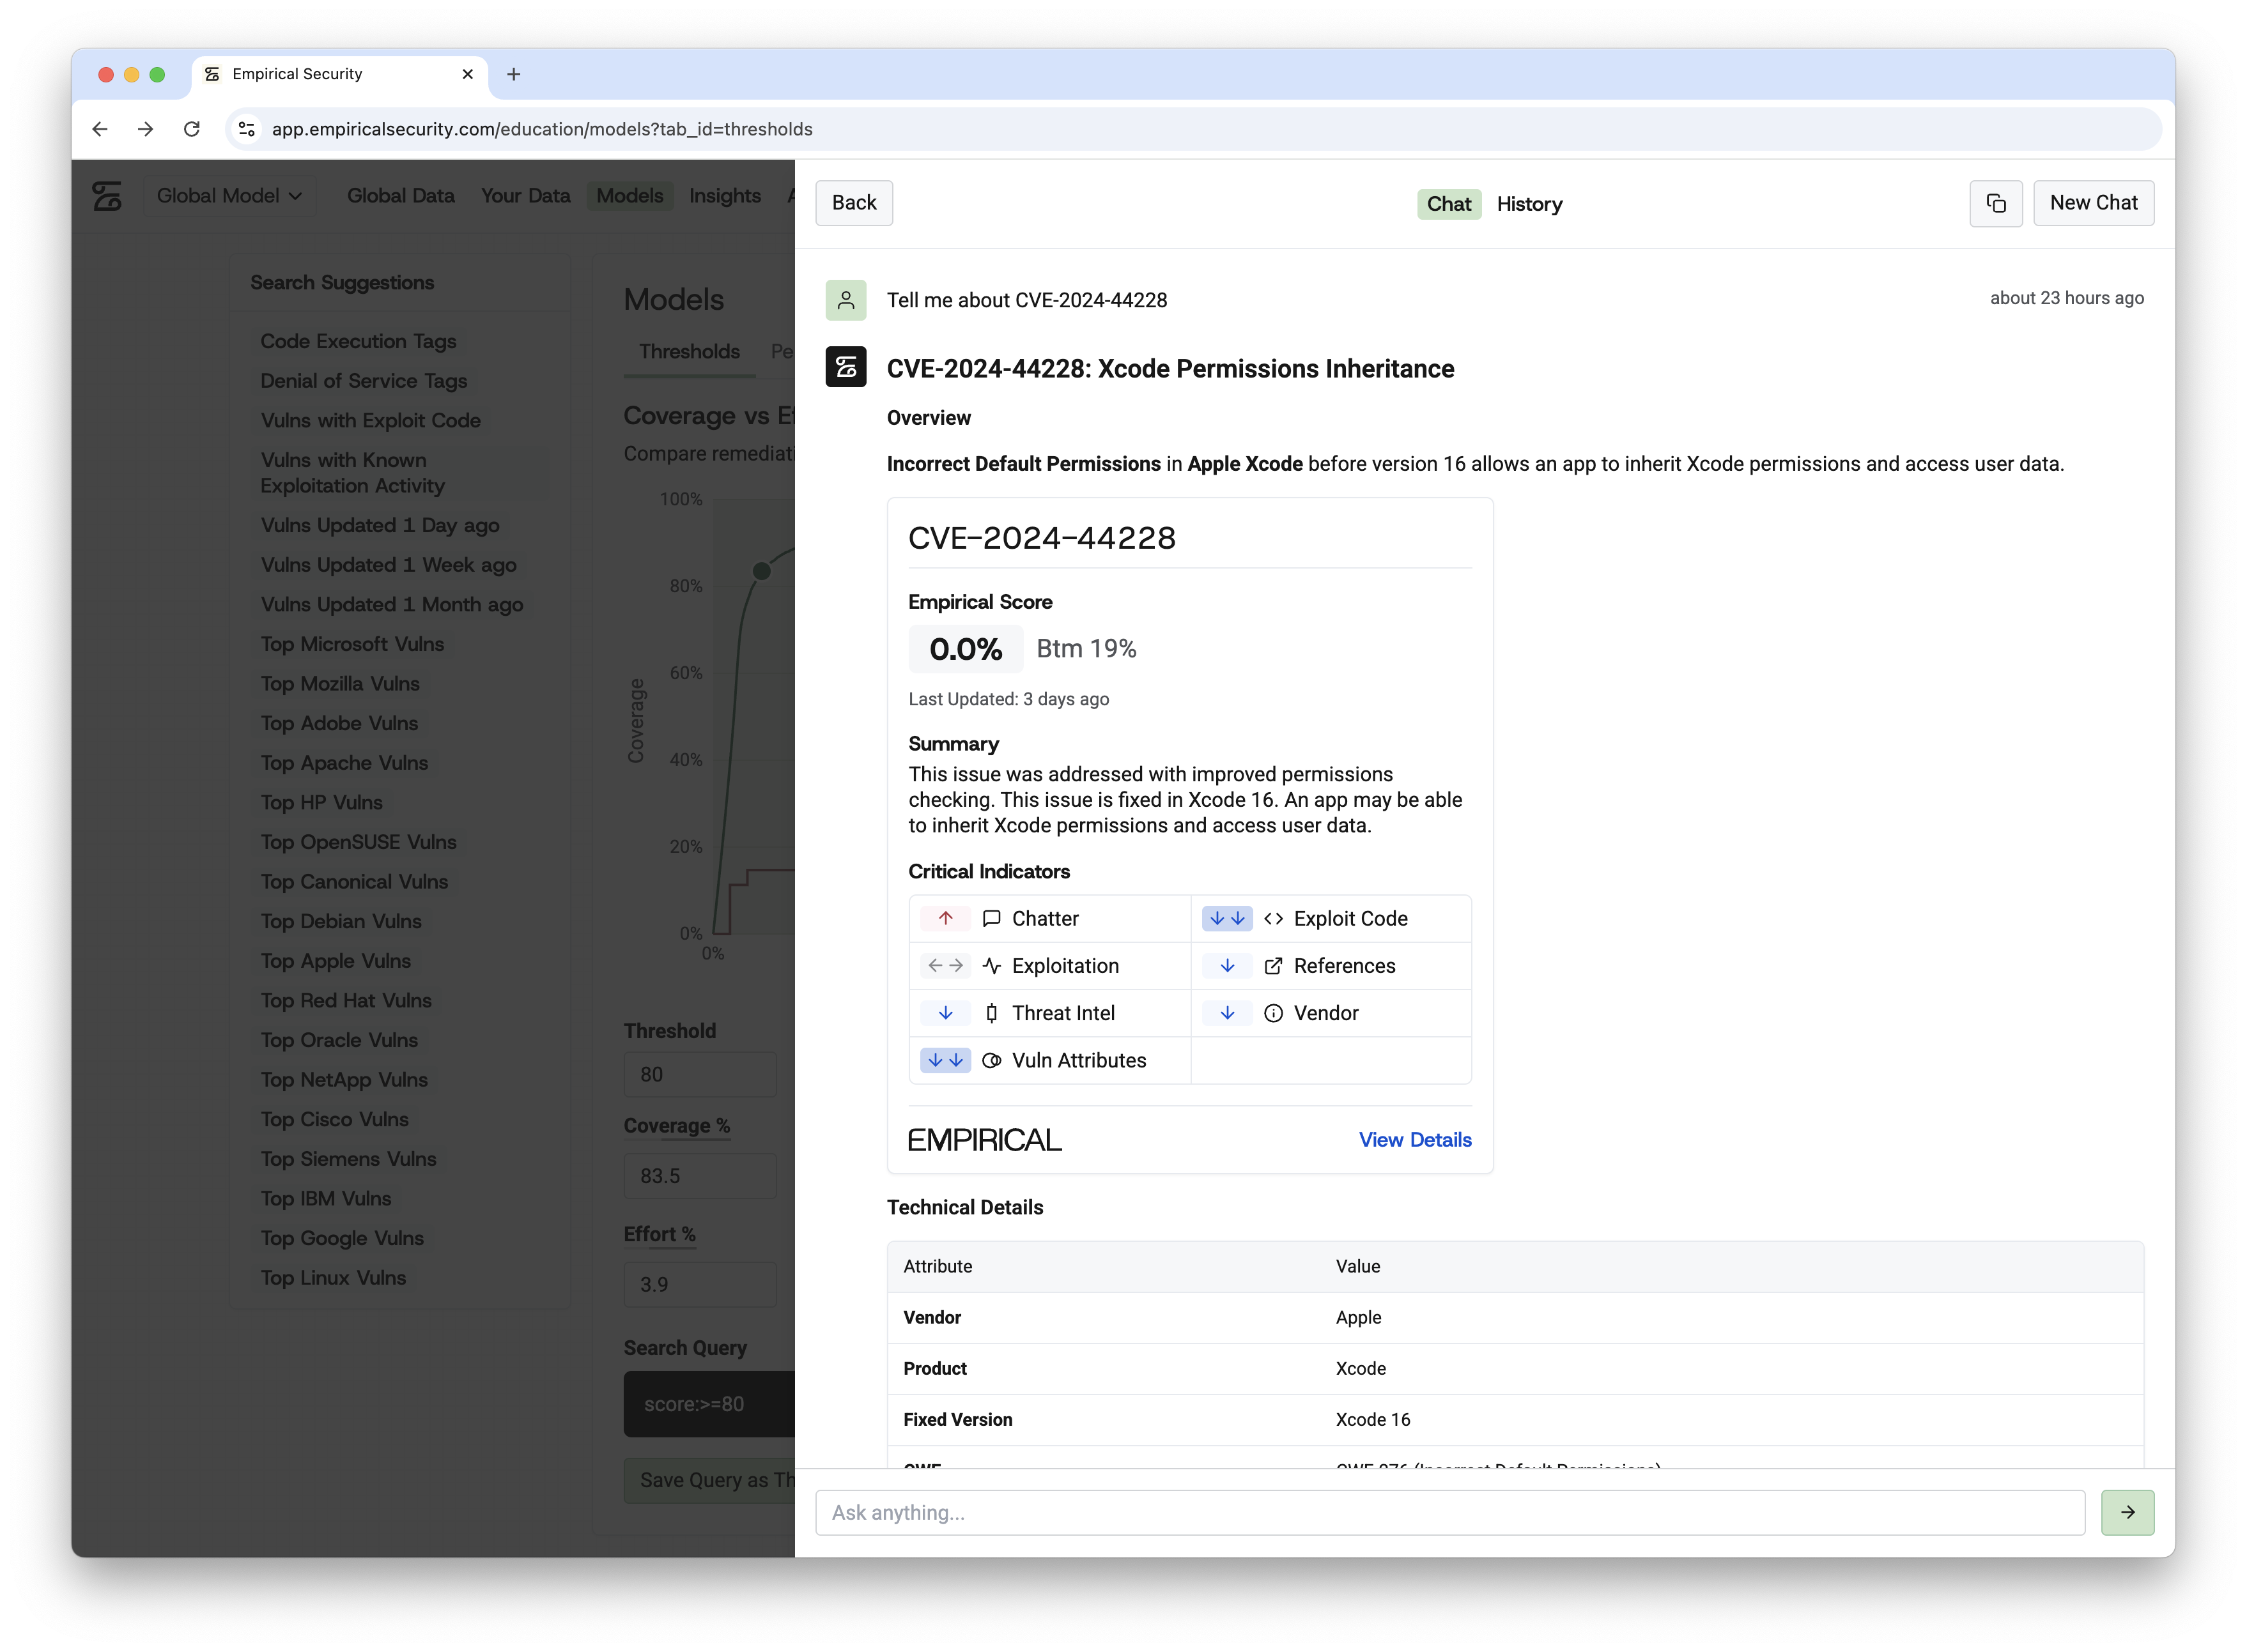The image size is (2247, 1652).
Task: Open the View Details link
Action: pos(1414,1140)
